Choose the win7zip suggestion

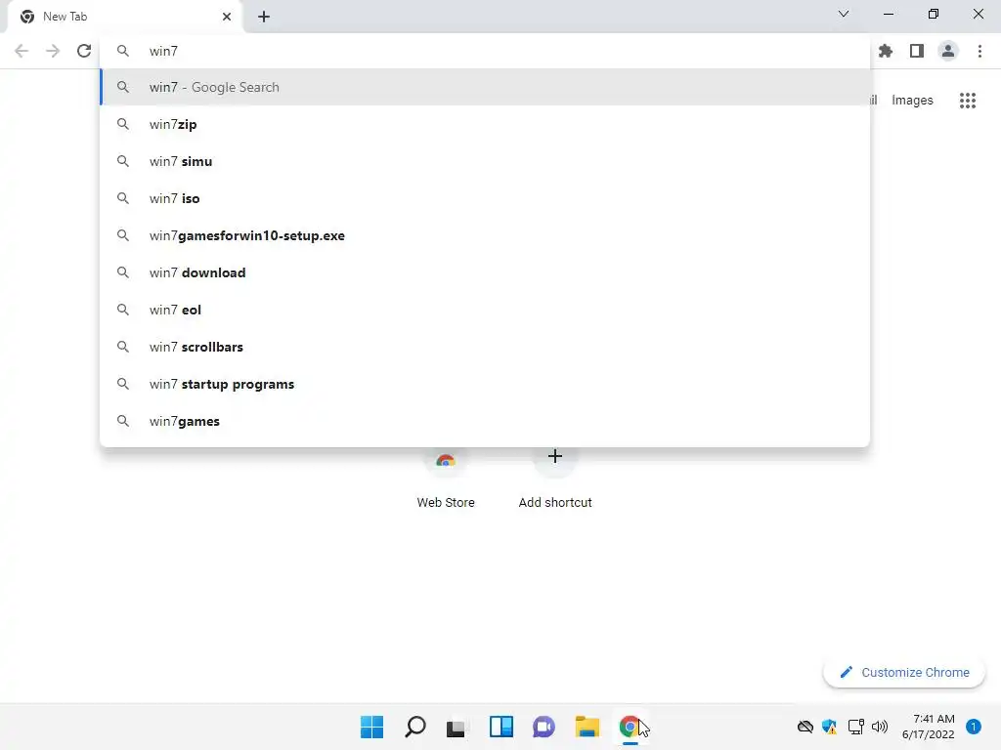click(485, 124)
